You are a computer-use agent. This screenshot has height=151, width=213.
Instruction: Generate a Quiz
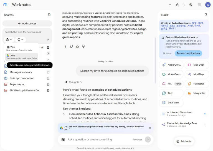pos(171,93)
